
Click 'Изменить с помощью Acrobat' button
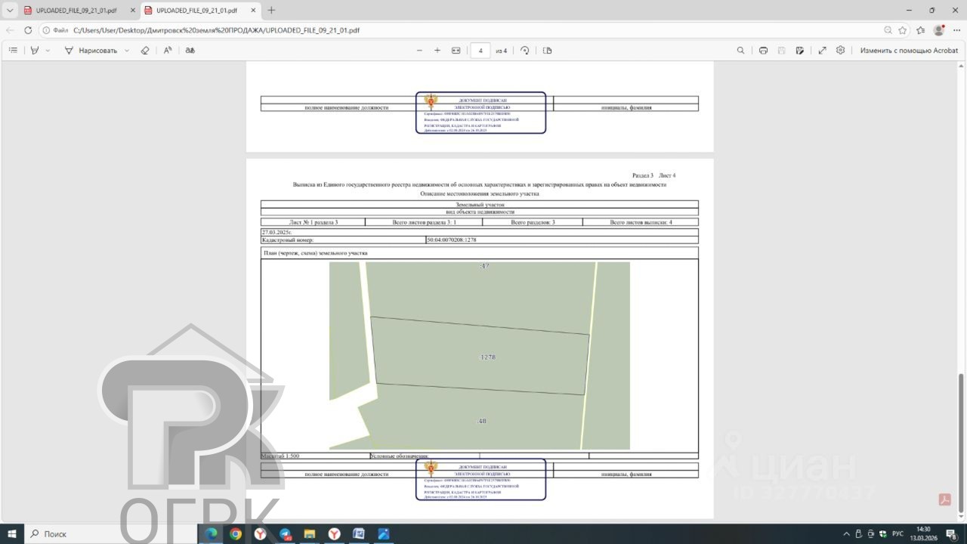click(909, 51)
